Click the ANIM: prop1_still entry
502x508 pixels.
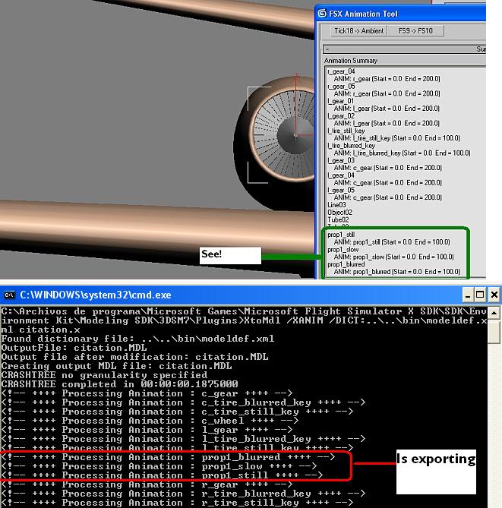point(392,242)
